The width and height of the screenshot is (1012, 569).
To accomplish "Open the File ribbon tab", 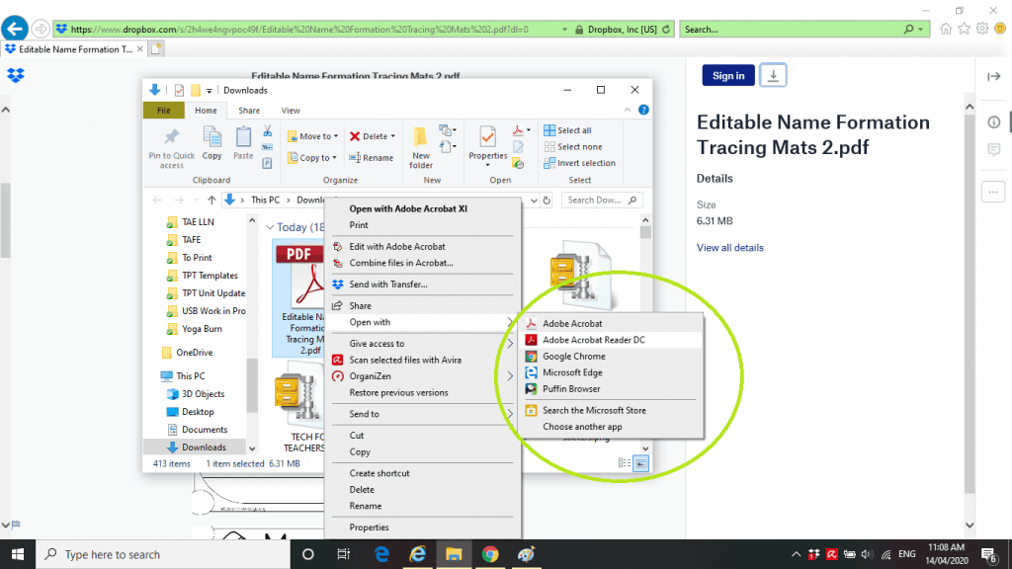I will click(164, 111).
